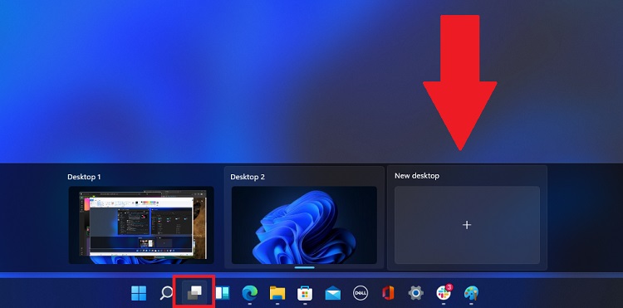Open the Windows Start menu

click(x=139, y=293)
